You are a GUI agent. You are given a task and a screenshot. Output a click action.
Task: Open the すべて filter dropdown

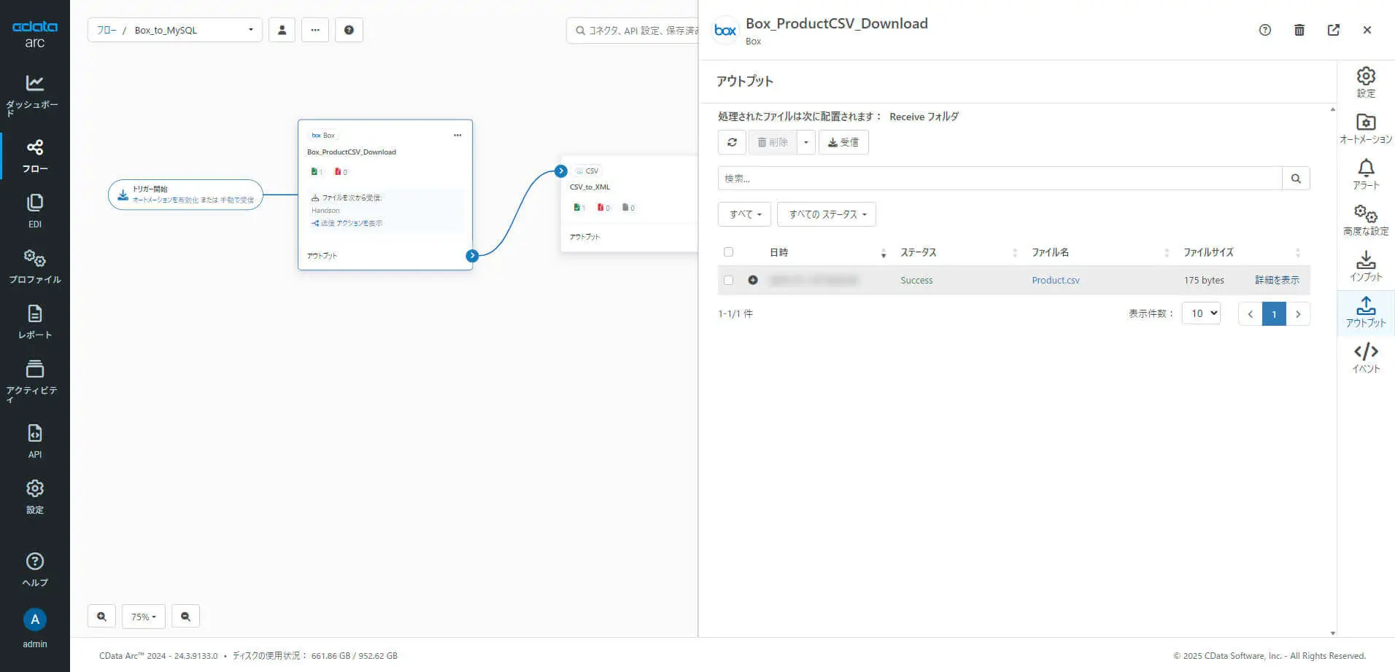pos(745,214)
